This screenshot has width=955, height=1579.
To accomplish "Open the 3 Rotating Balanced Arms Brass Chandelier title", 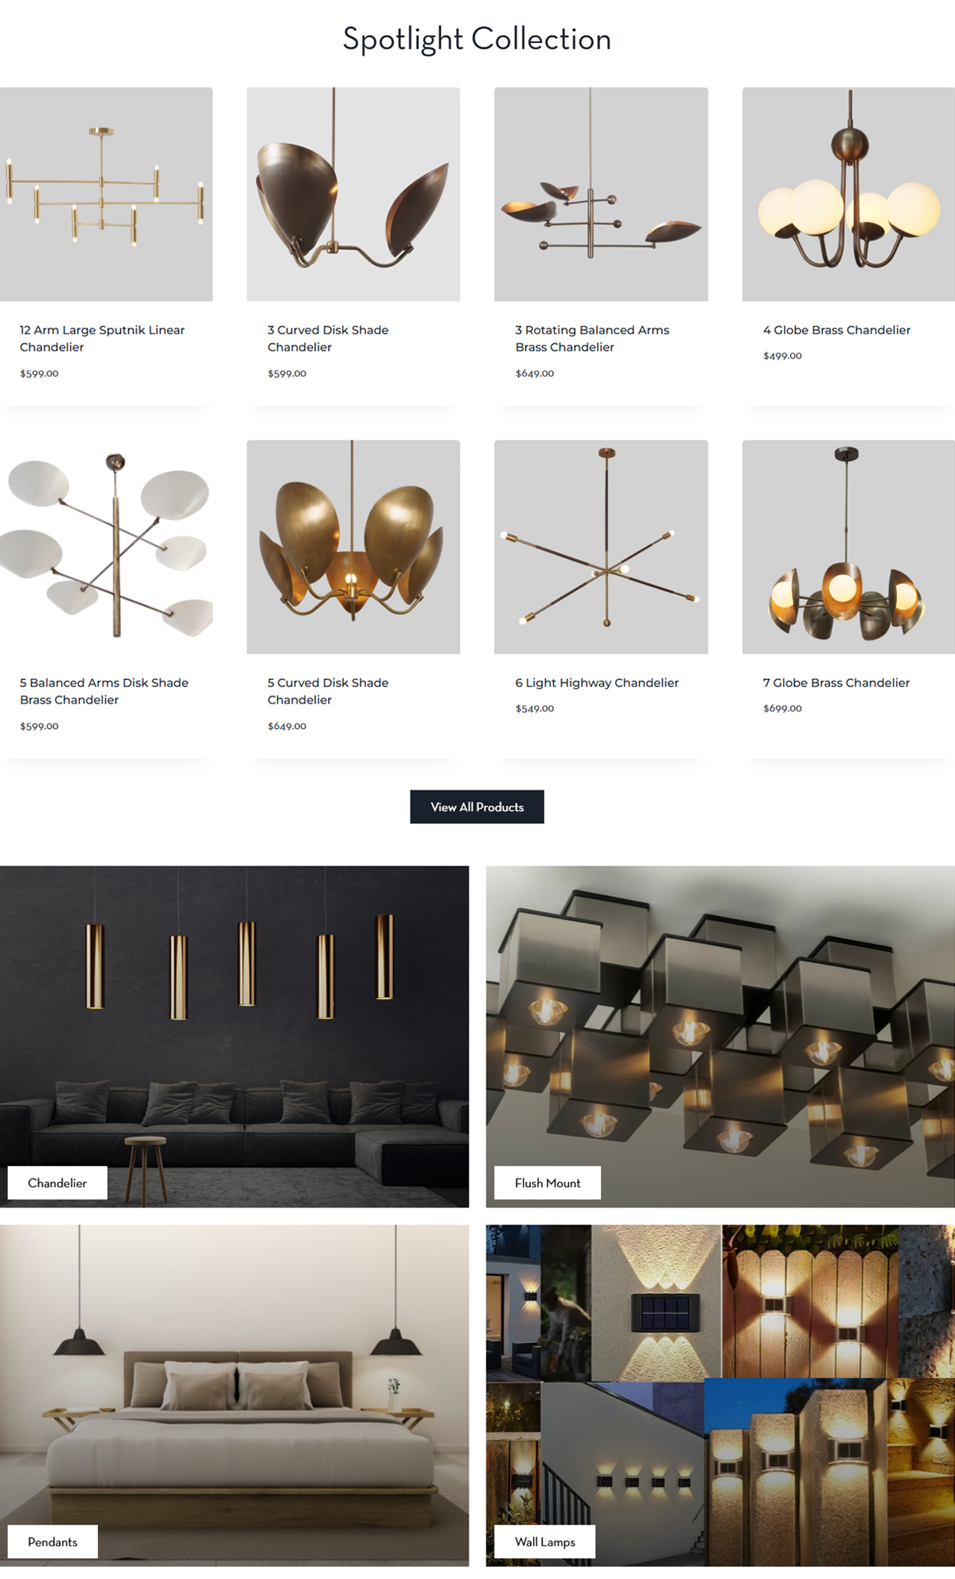I will coord(592,338).
